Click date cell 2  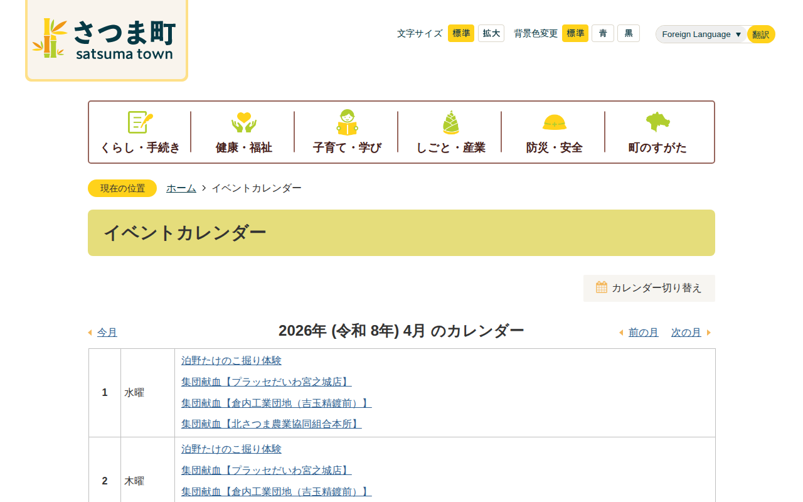pyautogui.click(x=105, y=481)
